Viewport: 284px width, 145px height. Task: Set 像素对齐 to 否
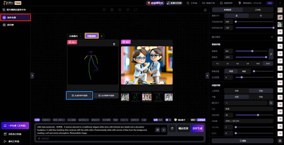tap(261, 16)
